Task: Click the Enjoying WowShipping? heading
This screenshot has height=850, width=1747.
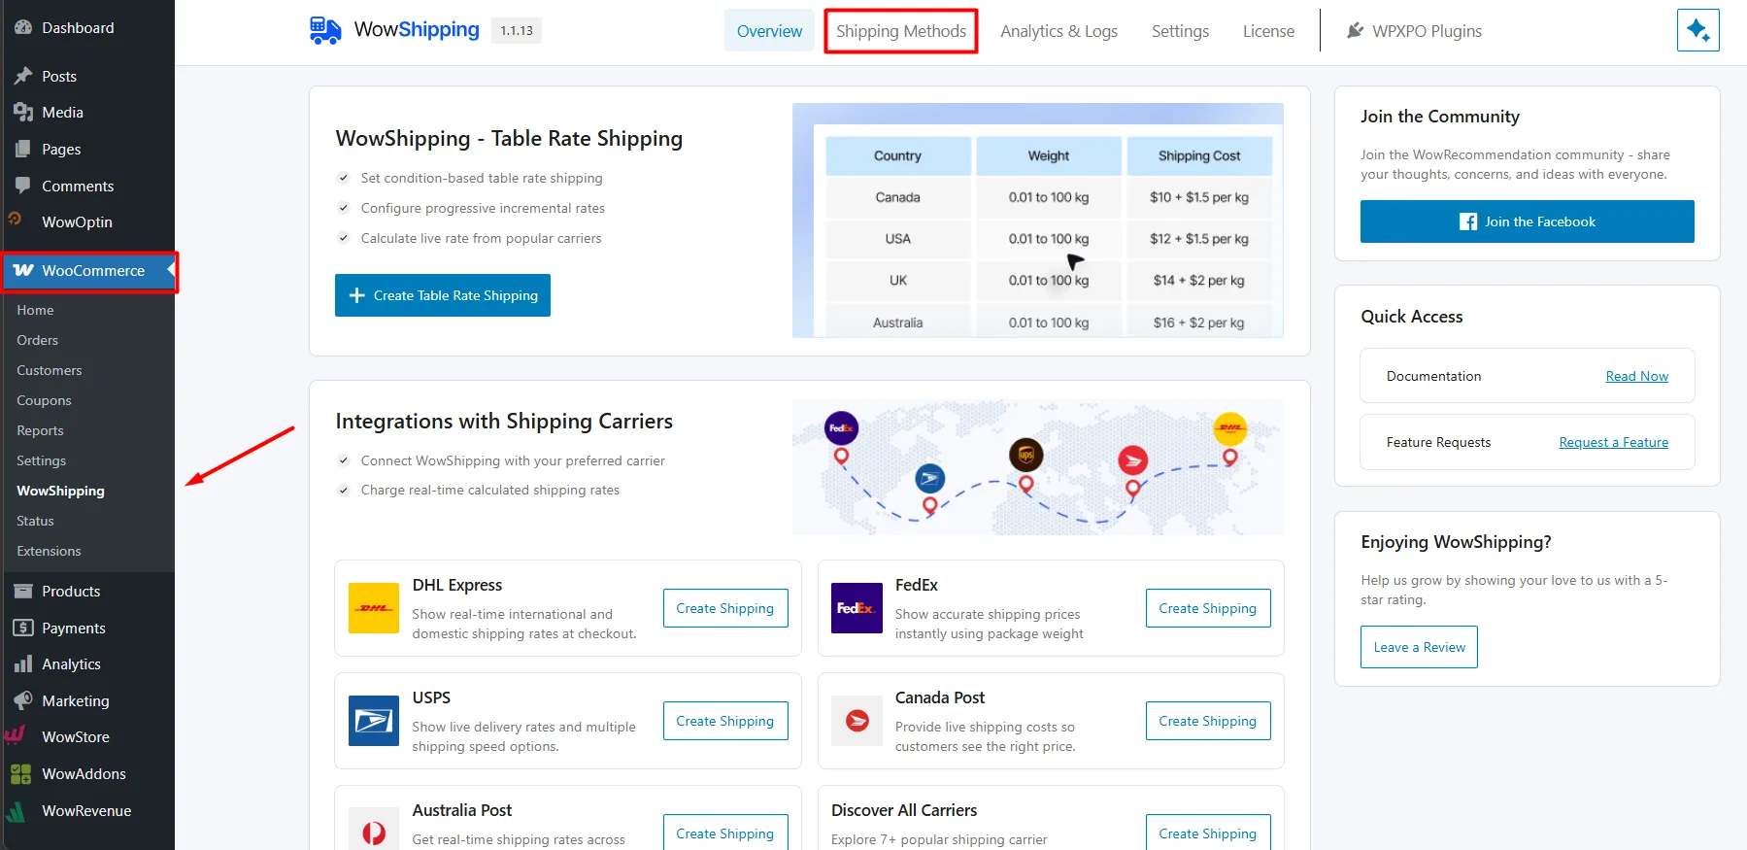Action: [x=1456, y=542]
